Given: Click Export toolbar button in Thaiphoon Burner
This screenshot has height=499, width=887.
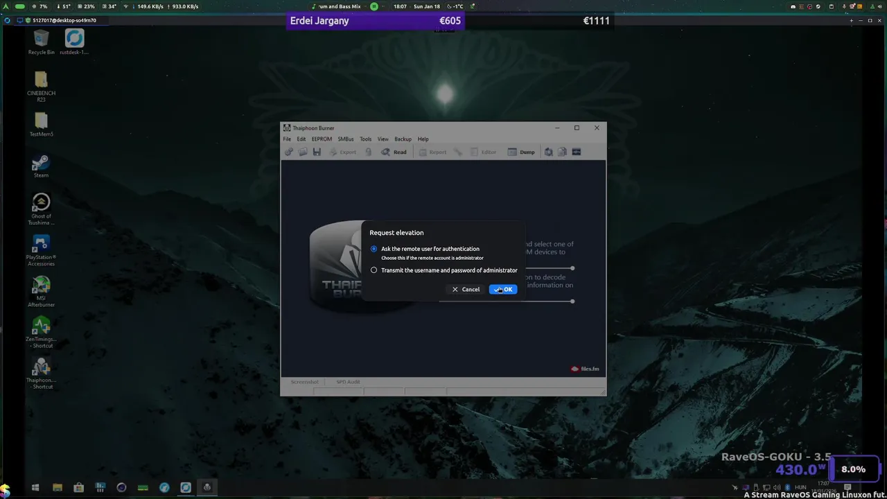Looking at the screenshot, I should click(x=342, y=152).
